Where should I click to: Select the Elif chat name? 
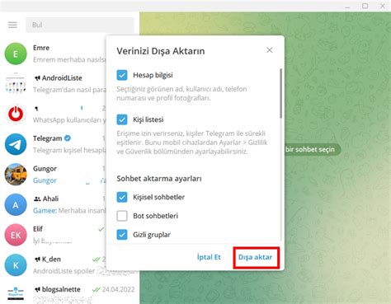(x=38, y=229)
